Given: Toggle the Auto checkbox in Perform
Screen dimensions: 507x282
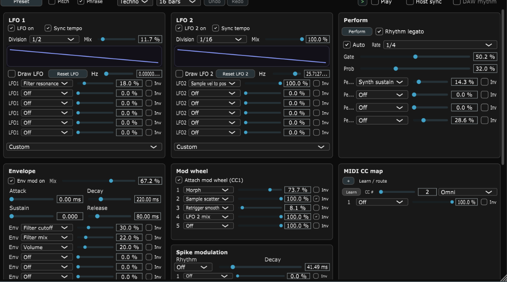Looking at the screenshot, I should [x=347, y=45].
